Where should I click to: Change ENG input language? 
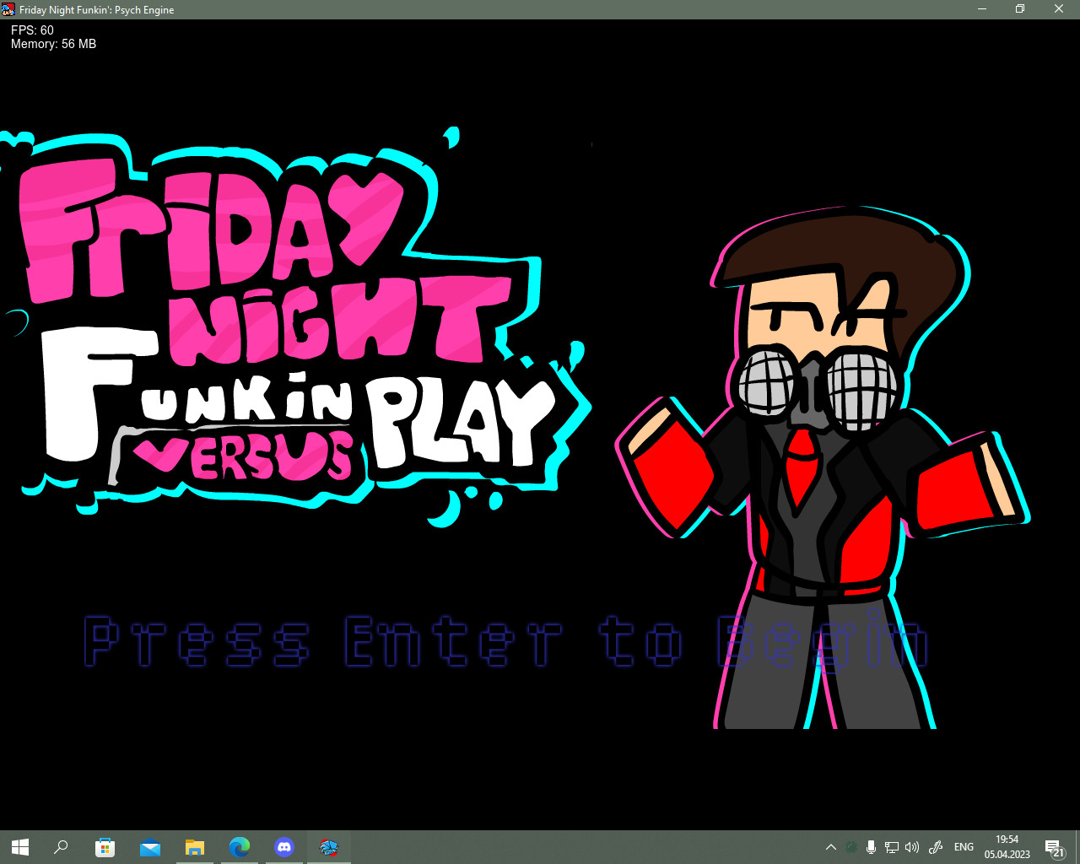[x=964, y=847]
